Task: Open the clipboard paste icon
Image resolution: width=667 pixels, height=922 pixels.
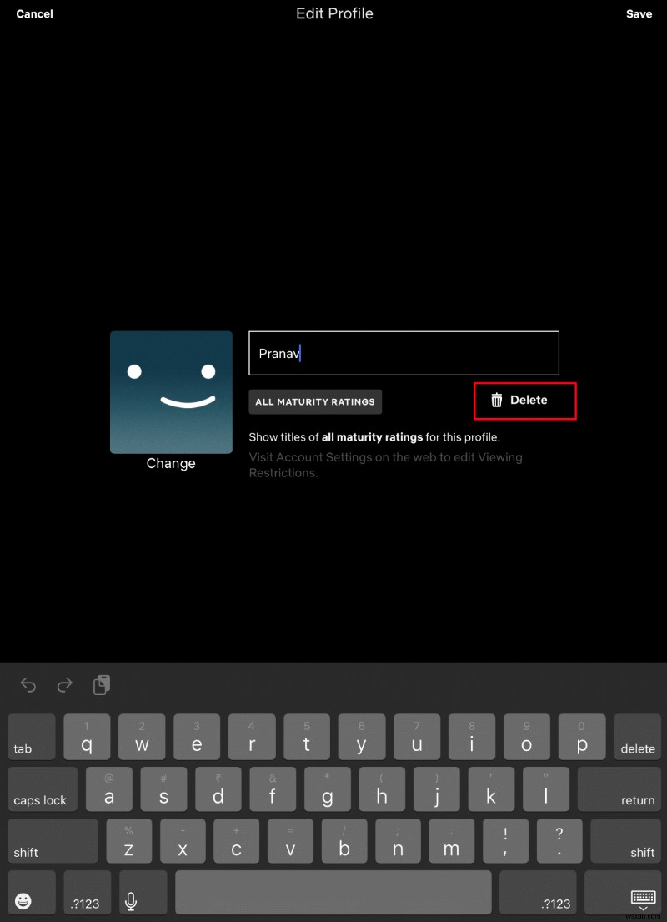Action: (x=101, y=684)
